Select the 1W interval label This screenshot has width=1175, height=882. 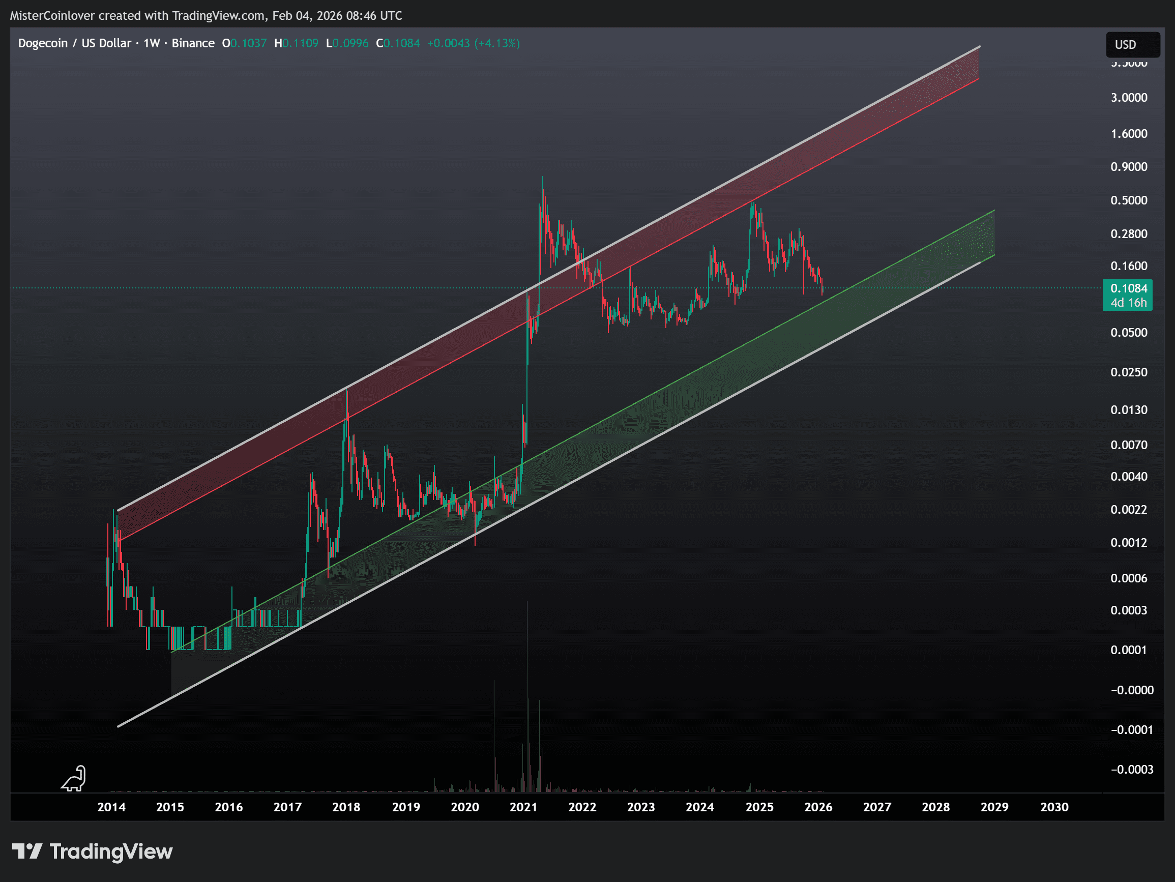[152, 43]
